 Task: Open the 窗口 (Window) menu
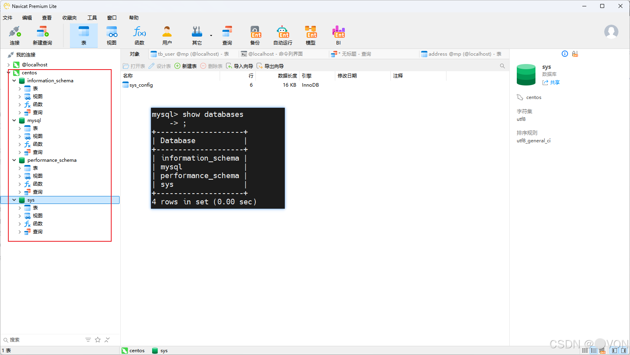click(112, 18)
